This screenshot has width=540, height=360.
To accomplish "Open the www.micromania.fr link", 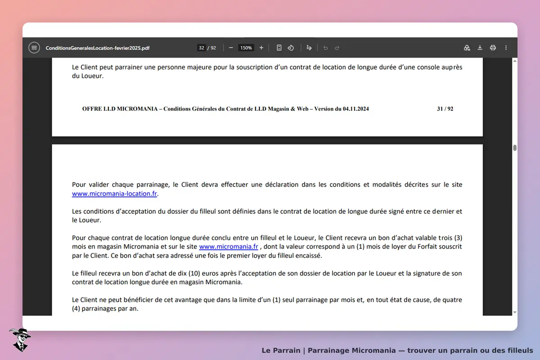I will point(229,247).
